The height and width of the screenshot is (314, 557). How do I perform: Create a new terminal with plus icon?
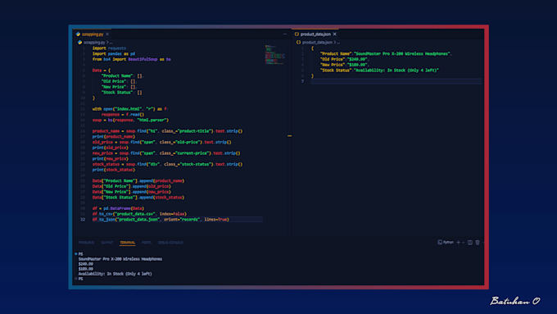(x=458, y=243)
